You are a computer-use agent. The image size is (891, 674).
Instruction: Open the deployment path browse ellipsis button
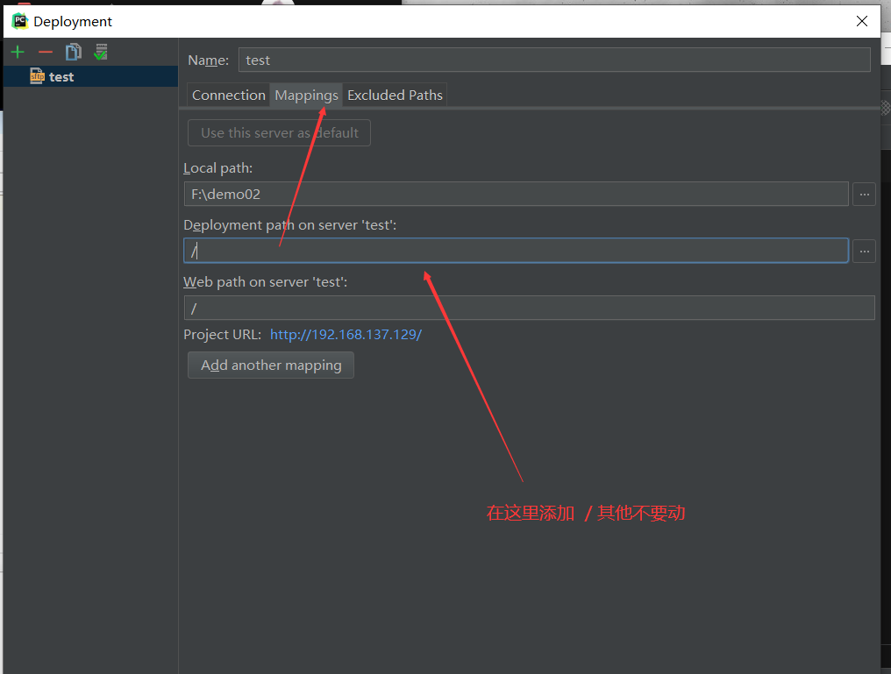click(865, 251)
